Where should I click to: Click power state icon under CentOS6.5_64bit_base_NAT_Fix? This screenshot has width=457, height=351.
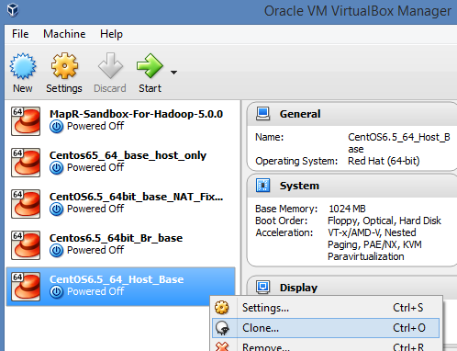[x=57, y=209]
